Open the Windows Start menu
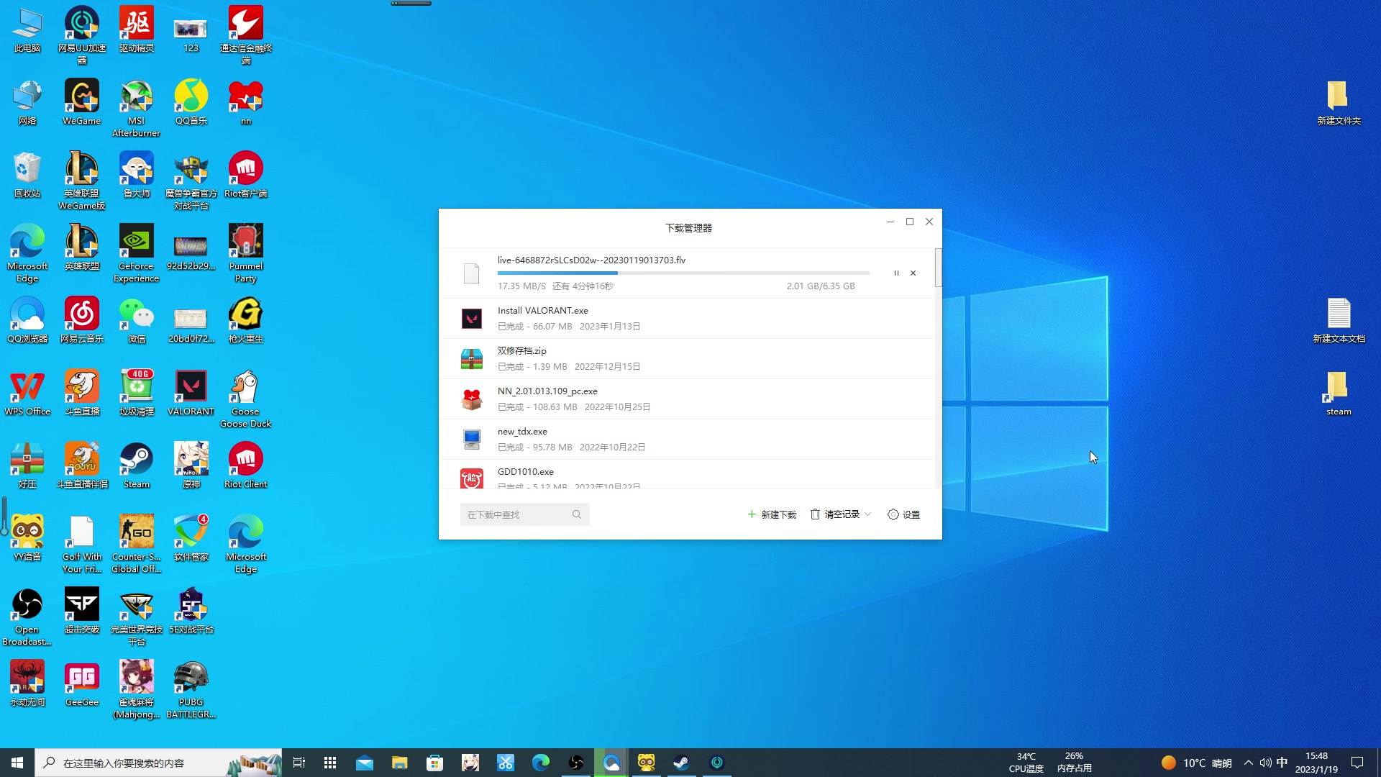 17,763
